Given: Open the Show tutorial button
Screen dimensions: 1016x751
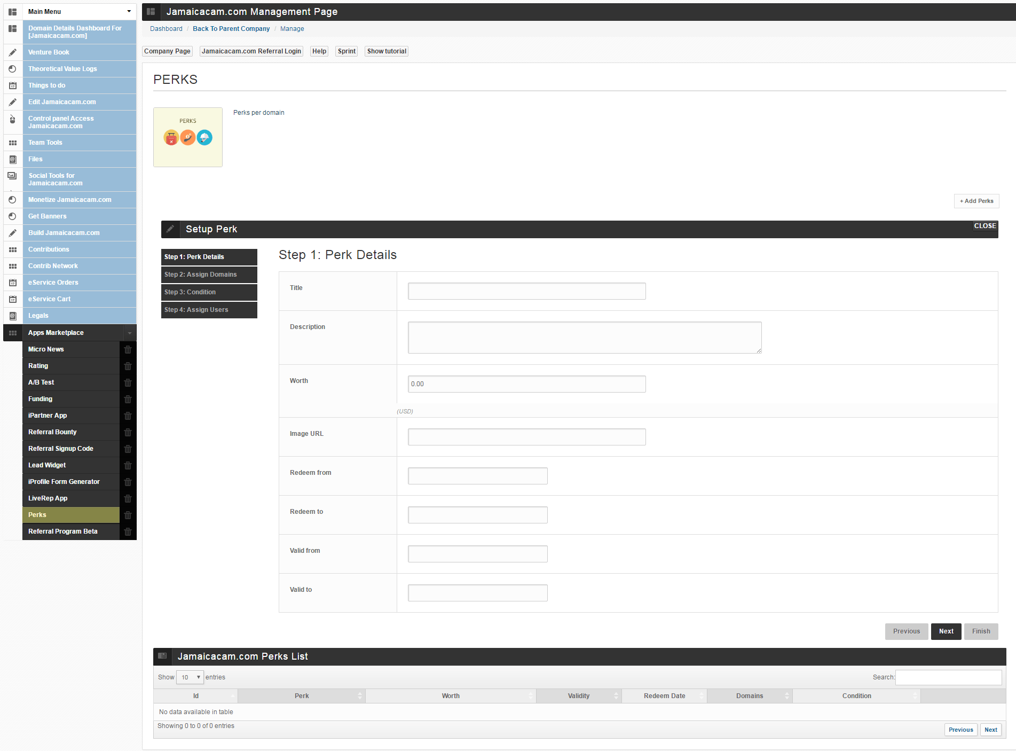Looking at the screenshot, I should (387, 51).
